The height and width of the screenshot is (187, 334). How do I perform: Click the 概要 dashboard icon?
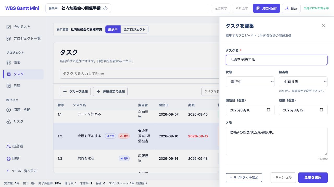(x=9, y=62)
